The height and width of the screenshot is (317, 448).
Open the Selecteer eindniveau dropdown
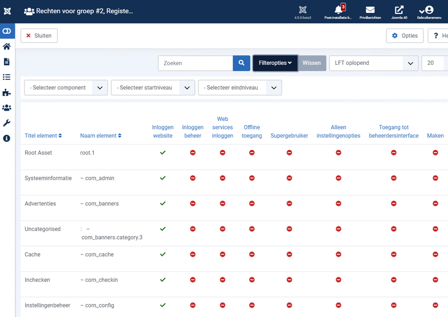[240, 88]
